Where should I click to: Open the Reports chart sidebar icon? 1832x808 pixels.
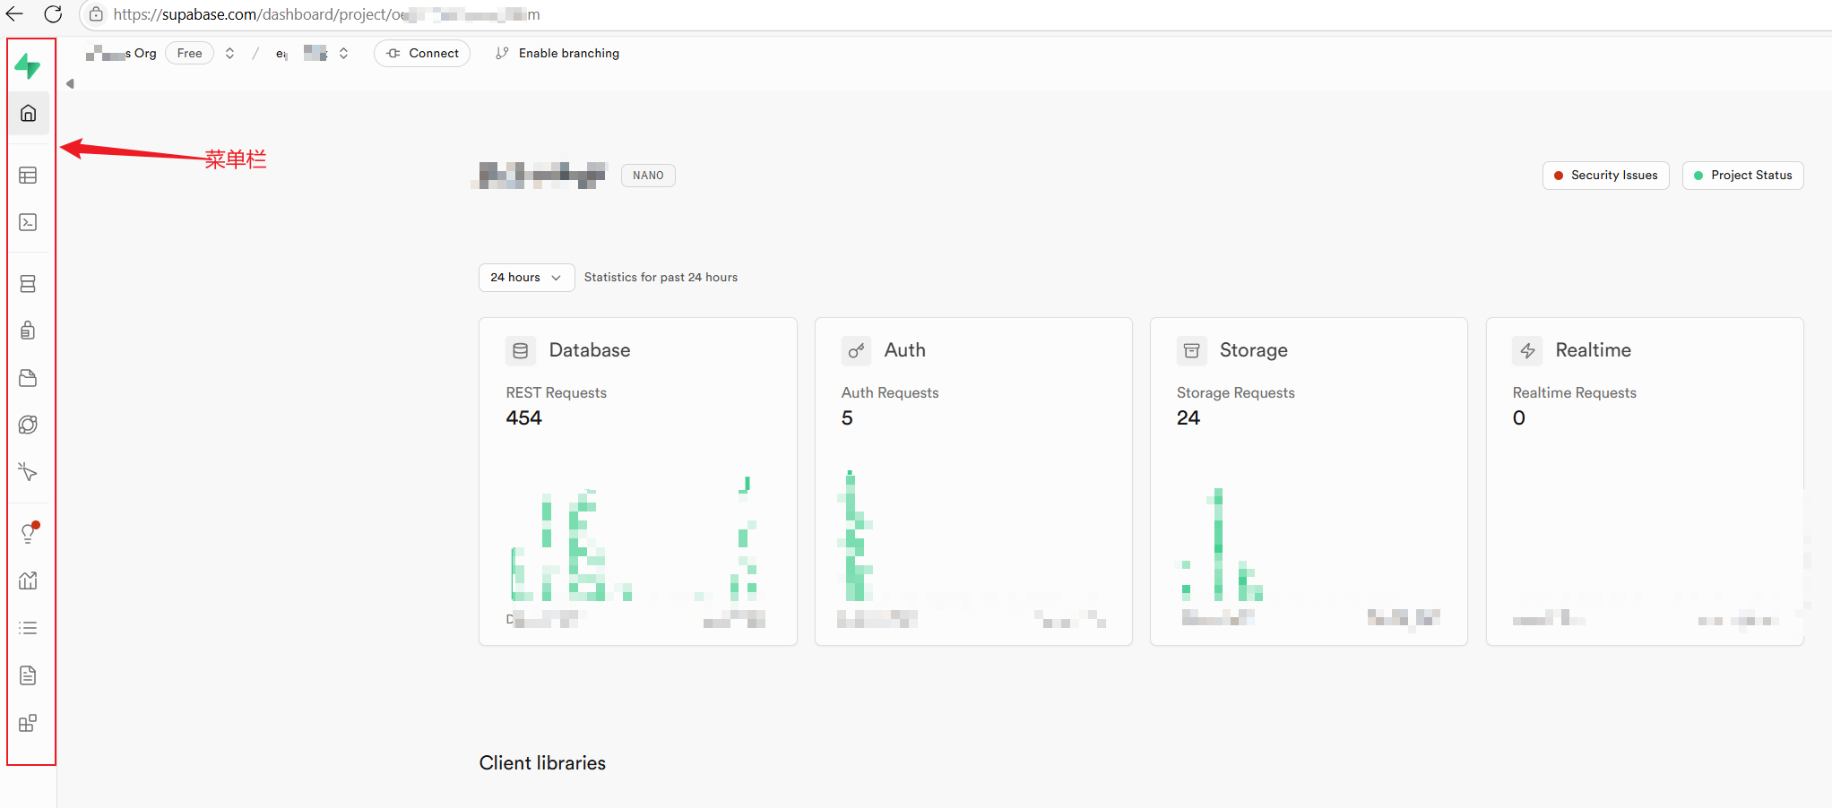[28, 580]
